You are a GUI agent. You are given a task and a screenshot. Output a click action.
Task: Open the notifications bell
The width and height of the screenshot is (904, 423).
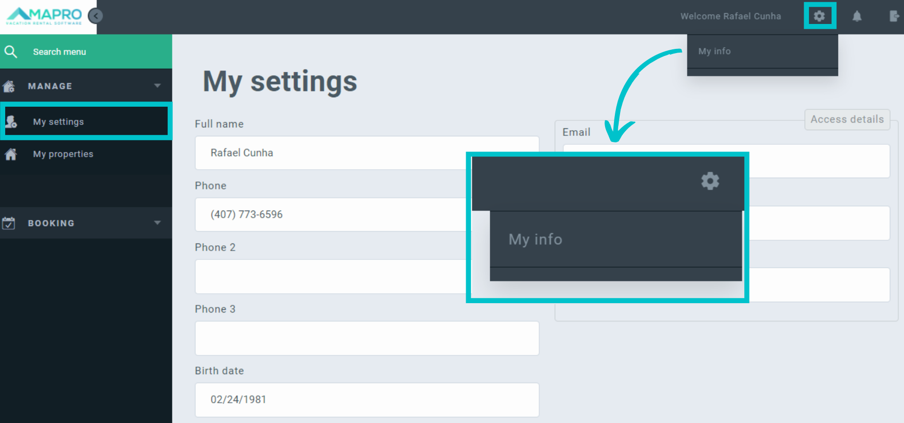857,16
